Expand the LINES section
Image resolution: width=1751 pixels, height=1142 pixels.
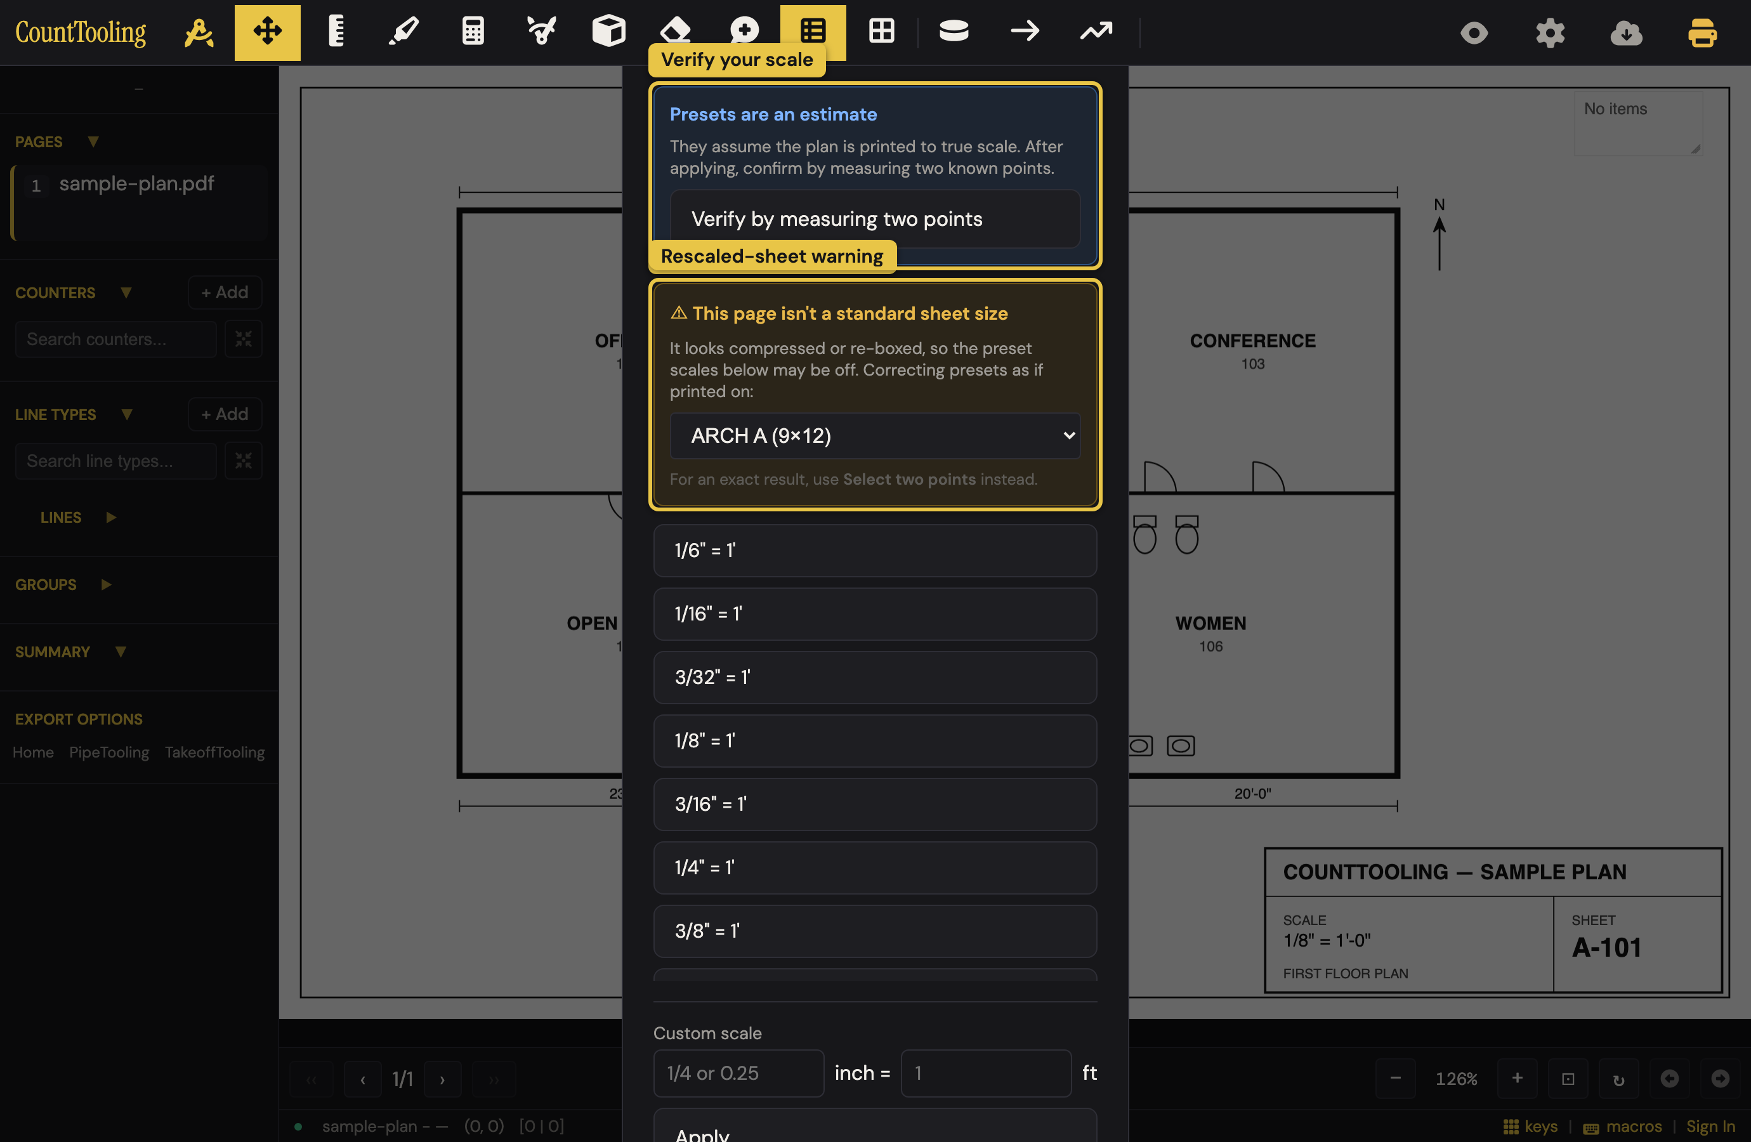[x=111, y=517]
